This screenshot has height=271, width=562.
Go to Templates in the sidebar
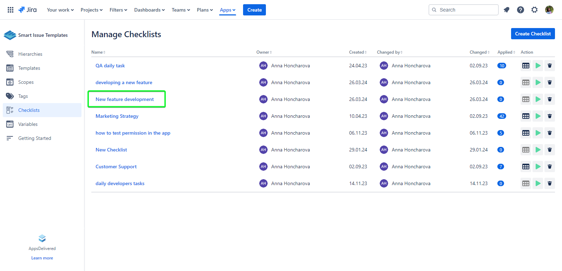29,68
